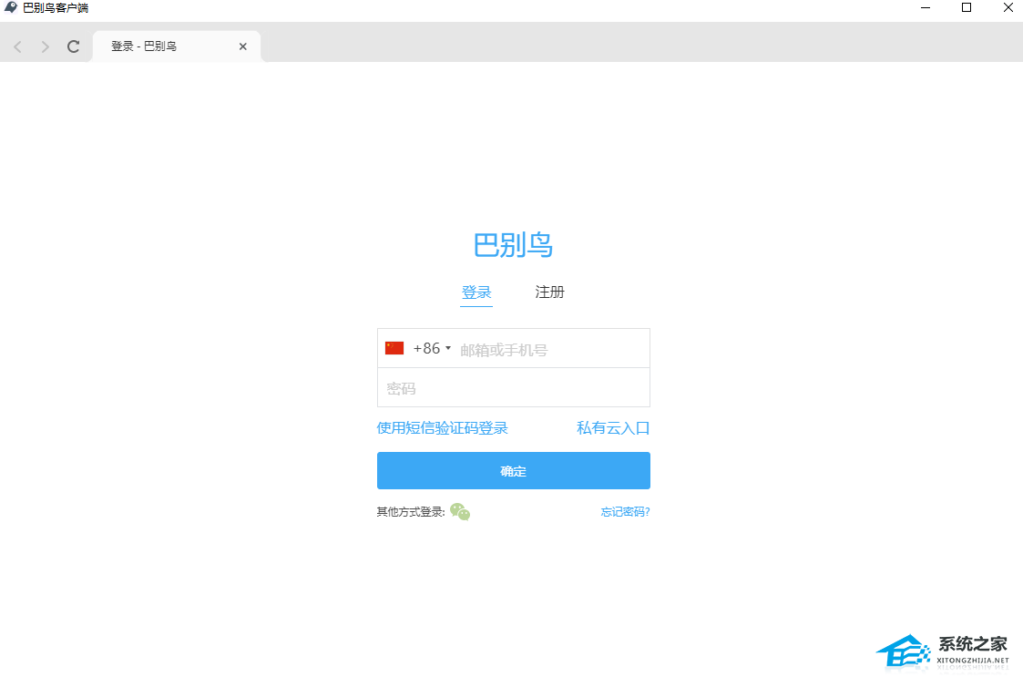Click the 巴别鸟客户端 title bar app icon
Viewport: 1023px width, 677px height.
[10, 8]
